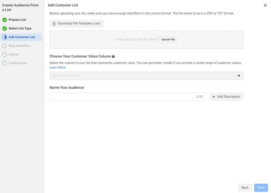Click the green checkmark beside Select List Type

coord(5,29)
